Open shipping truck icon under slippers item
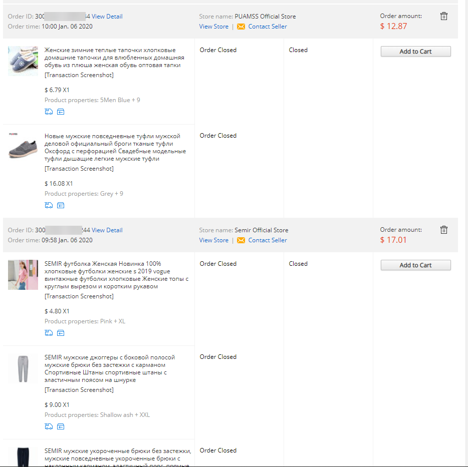This screenshot has height=467, width=468. point(49,112)
